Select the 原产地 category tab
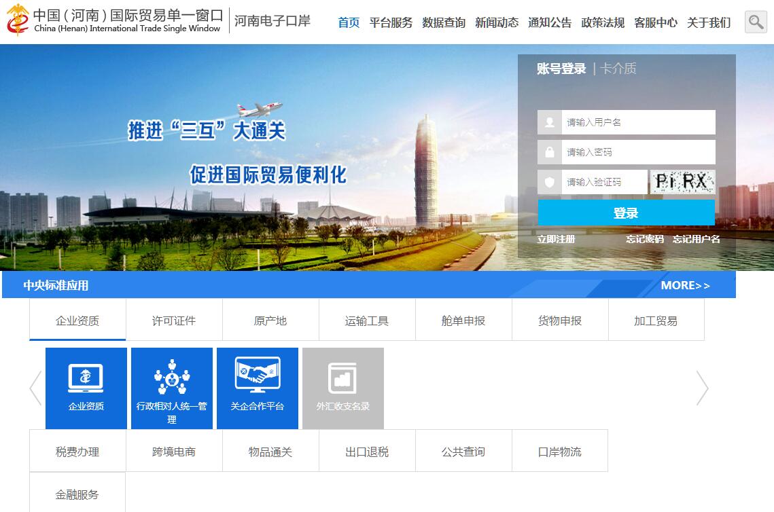Image resolution: width=774 pixels, height=512 pixels. [270, 321]
